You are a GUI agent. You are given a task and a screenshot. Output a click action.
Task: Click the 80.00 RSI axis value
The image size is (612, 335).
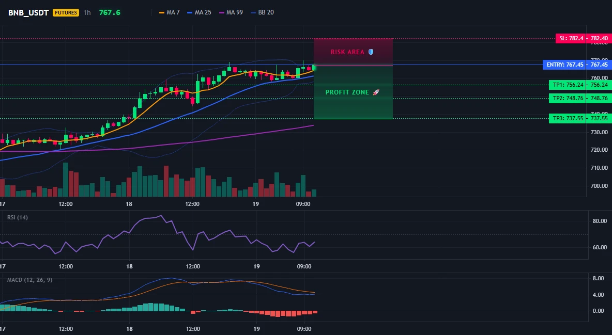(600, 221)
